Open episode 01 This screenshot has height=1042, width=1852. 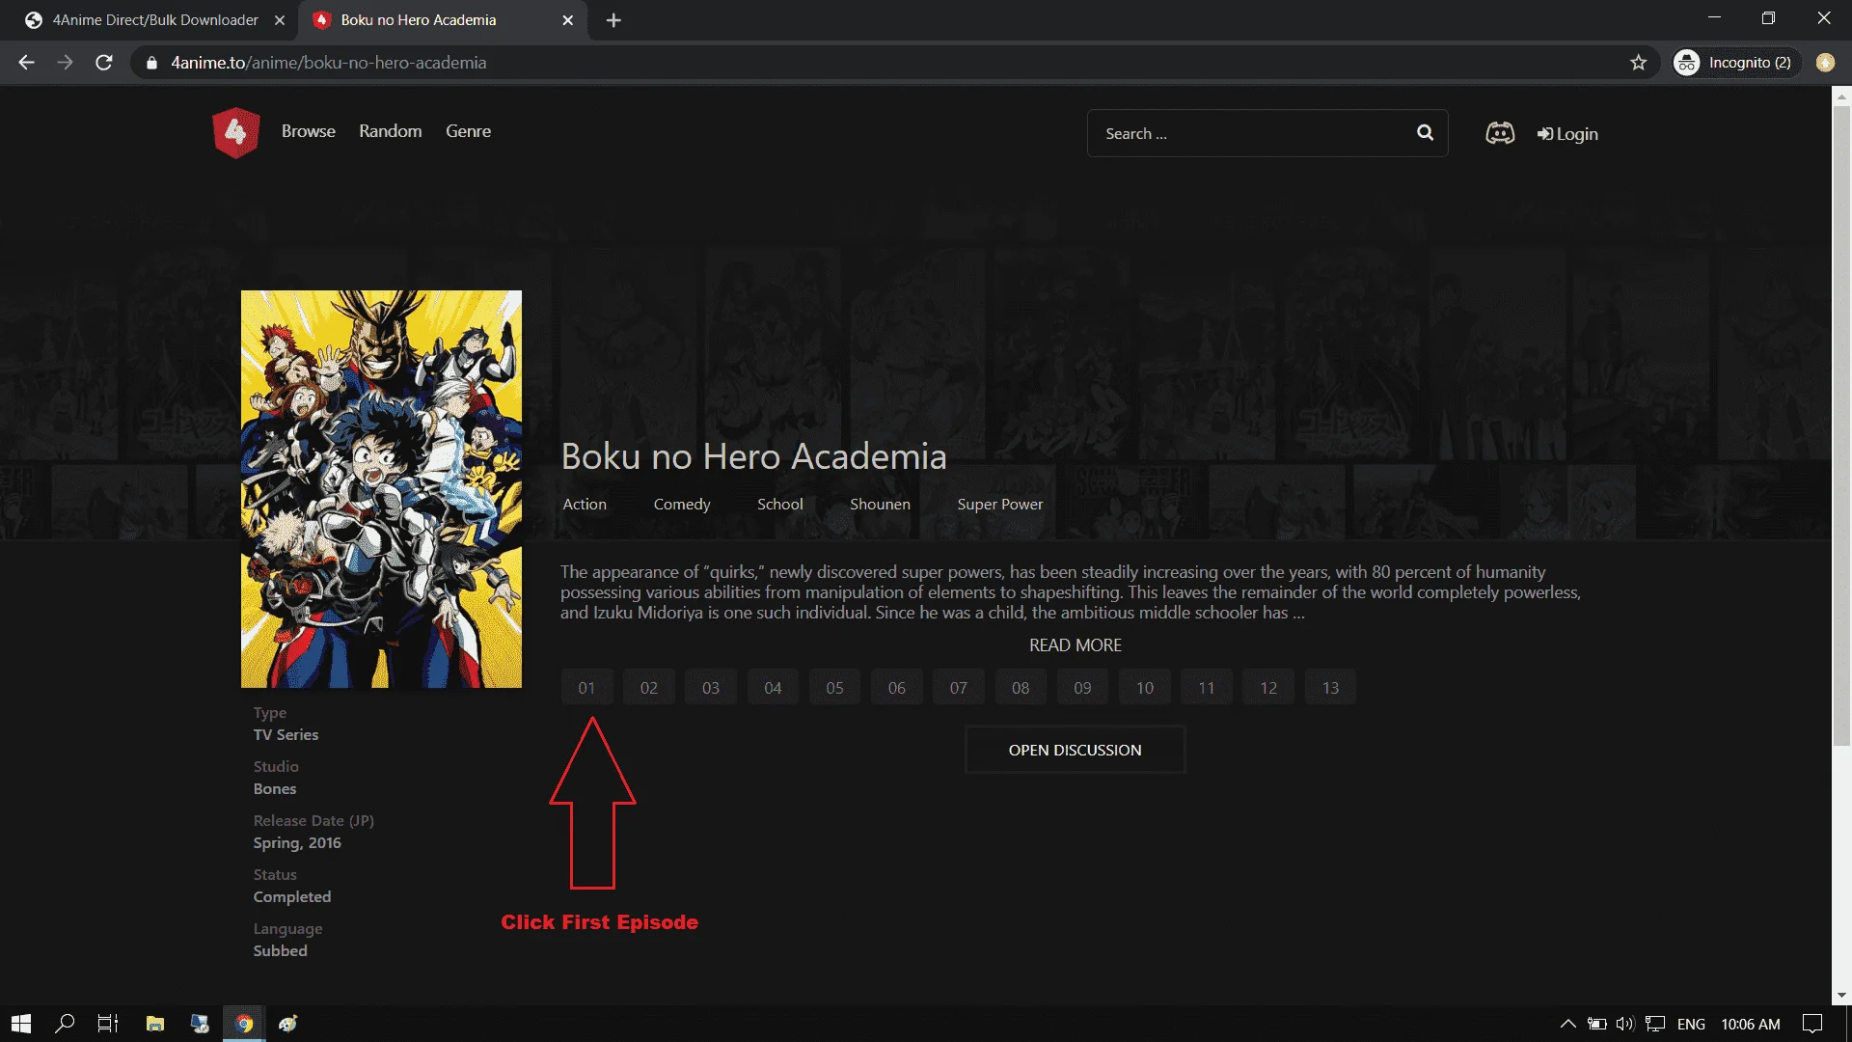coord(586,688)
